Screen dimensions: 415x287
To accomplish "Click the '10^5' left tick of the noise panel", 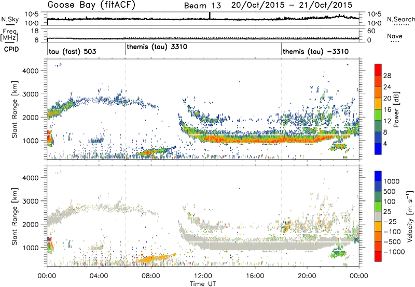I will (x=32, y=15).
